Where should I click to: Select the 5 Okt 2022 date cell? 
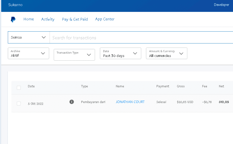(x=35, y=104)
